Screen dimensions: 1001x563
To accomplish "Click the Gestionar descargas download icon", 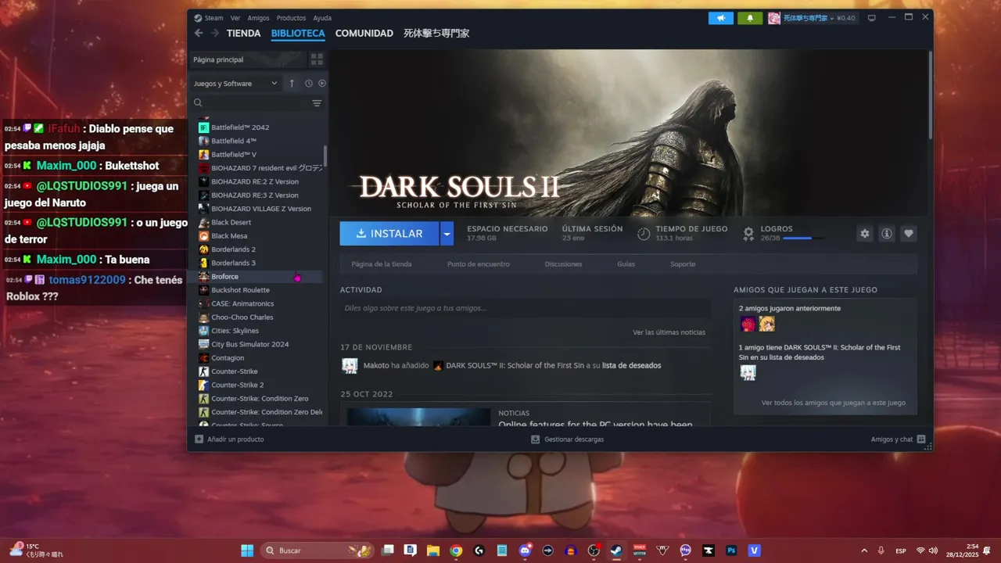I will (536, 439).
